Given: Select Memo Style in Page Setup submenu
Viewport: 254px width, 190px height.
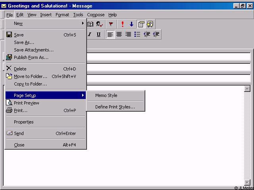Looking at the screenshot, I should 106,95.
